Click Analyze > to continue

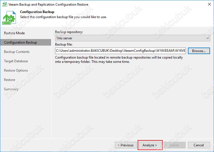(x=150, y=145)
